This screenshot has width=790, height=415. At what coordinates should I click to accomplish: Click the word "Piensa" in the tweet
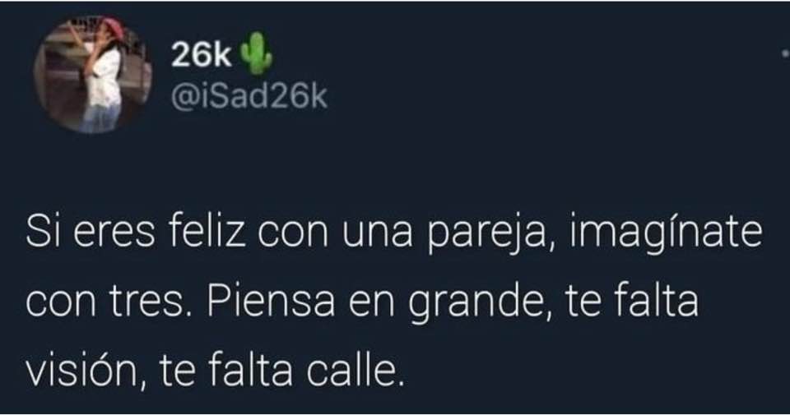(271, 302)
